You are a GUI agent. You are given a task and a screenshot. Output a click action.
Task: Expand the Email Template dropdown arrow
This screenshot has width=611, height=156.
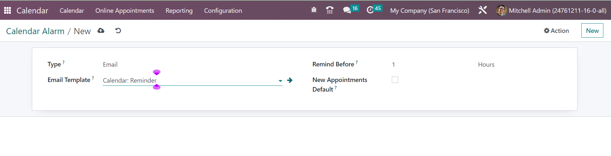pyautogui.click(x=280, y=81)
